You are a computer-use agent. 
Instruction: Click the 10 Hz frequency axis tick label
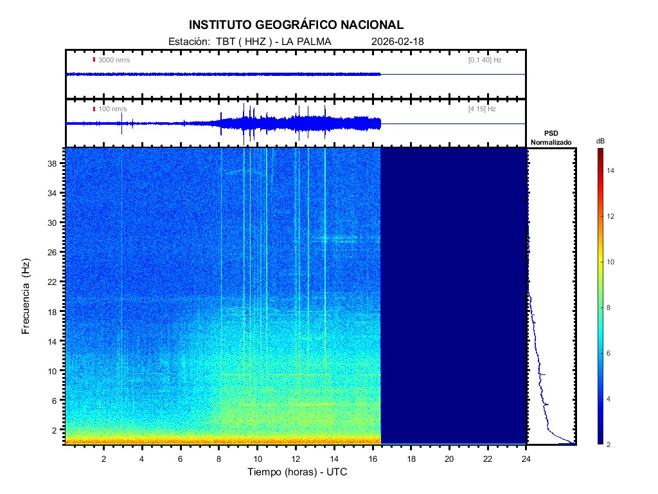click(52, 370)
